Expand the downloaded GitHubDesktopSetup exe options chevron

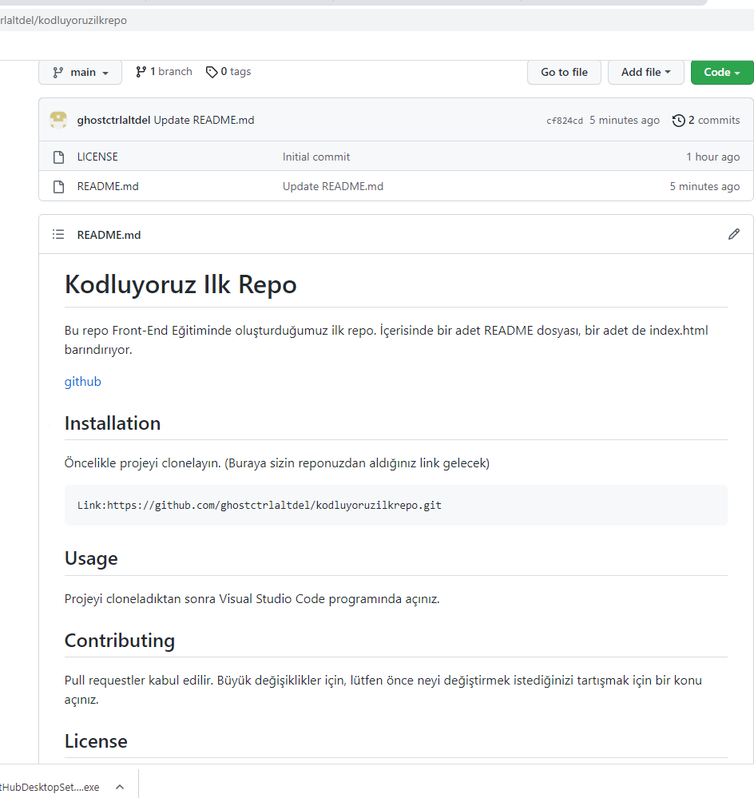(120, 787)
